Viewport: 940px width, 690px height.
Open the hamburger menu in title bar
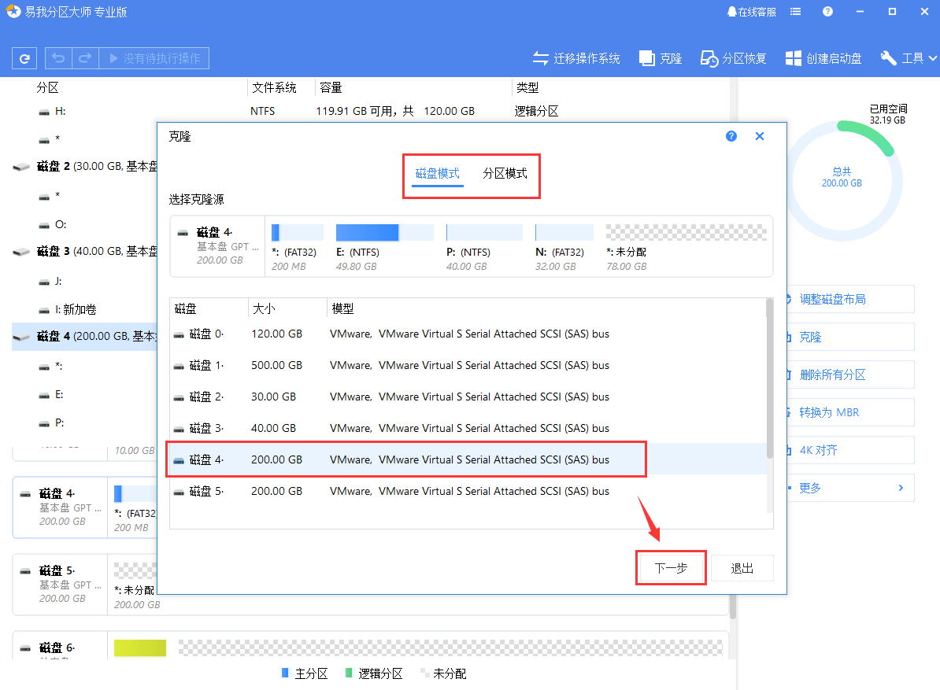[795, 11]
